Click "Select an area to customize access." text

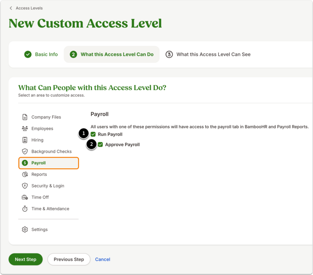click(x=52, y=95)
